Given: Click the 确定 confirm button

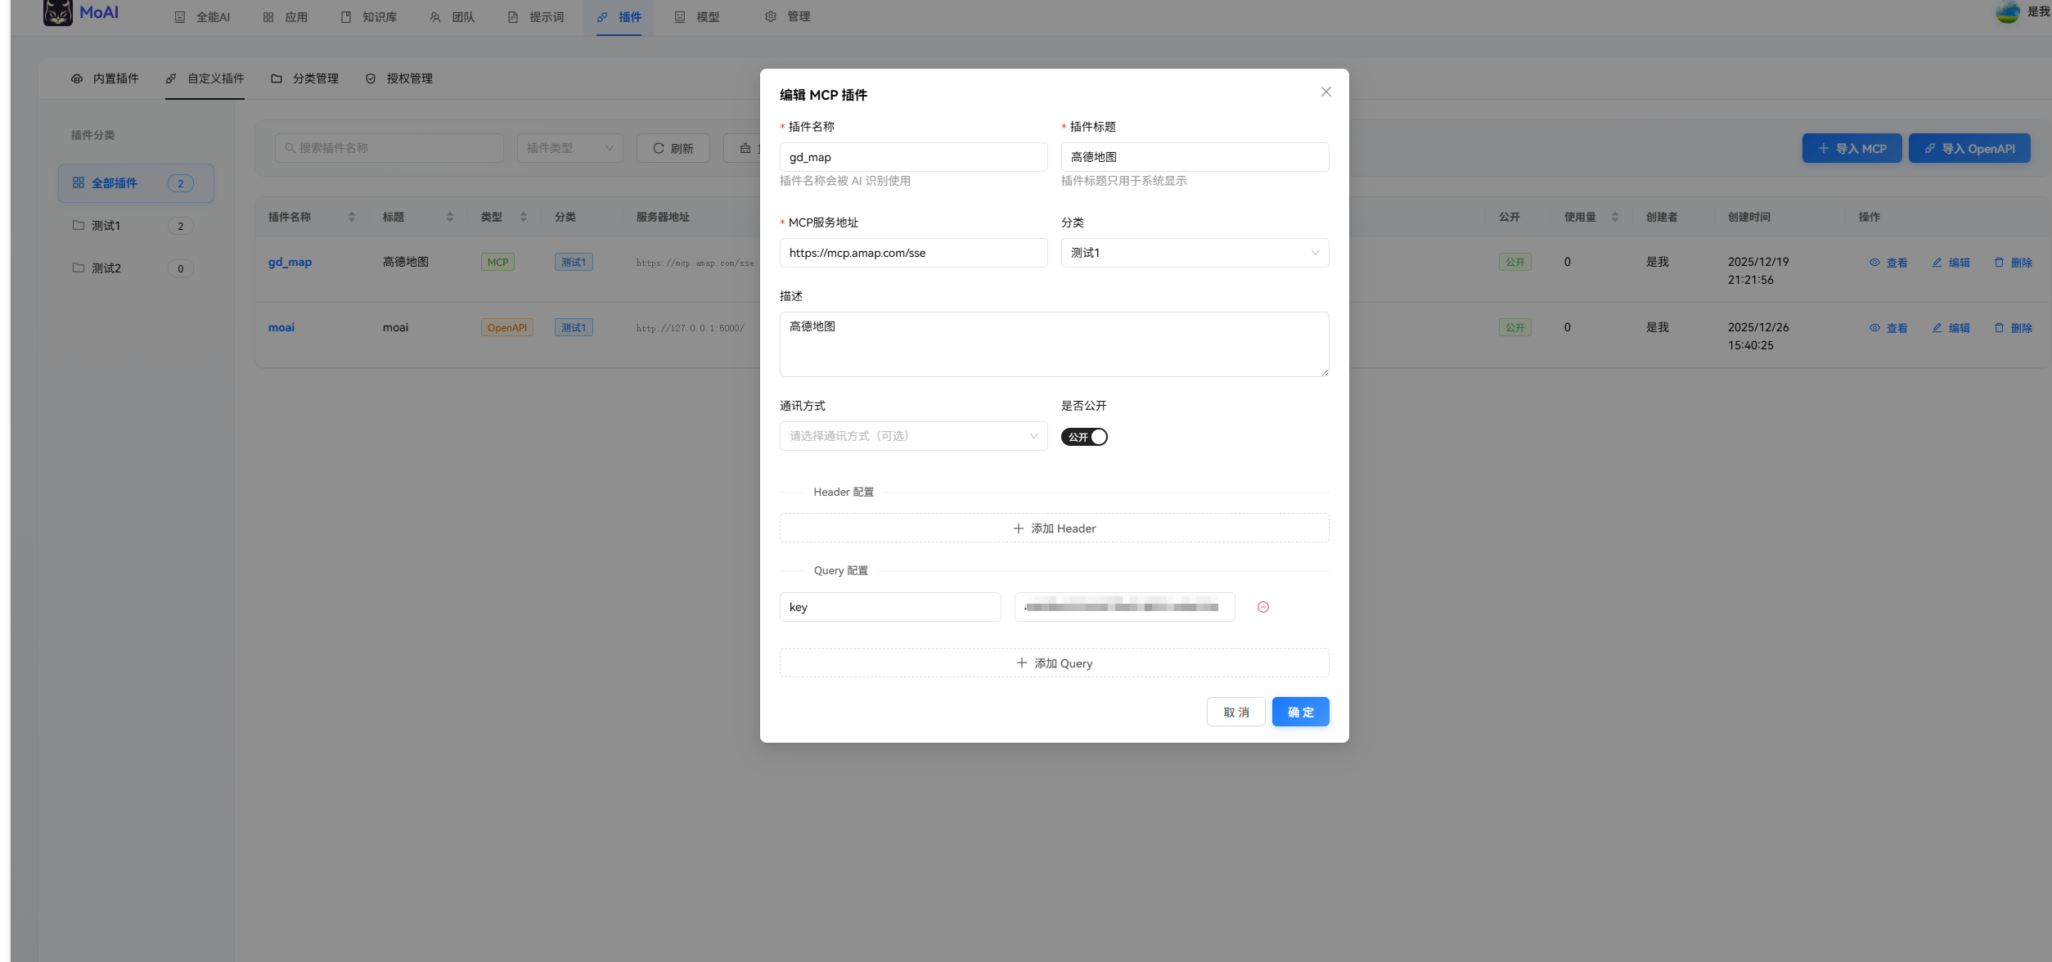Looking at the screenshot, I should pyautogui.click(x=1300, y=712).
